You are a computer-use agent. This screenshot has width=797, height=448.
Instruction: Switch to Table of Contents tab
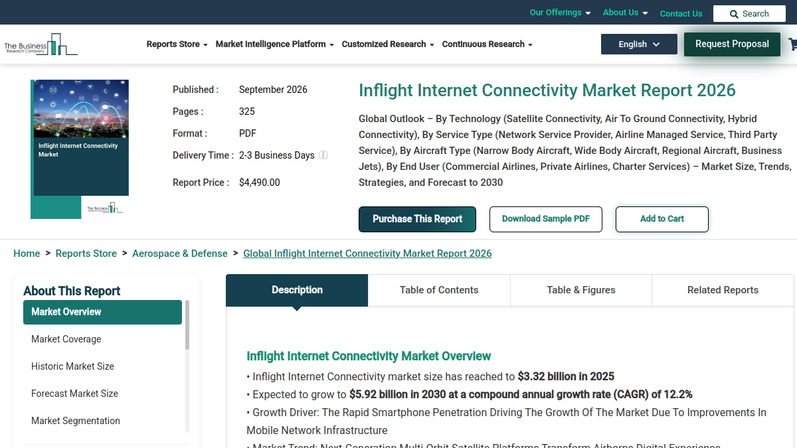439,290
